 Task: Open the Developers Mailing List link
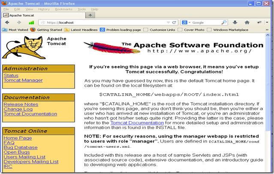coord(31,162)
